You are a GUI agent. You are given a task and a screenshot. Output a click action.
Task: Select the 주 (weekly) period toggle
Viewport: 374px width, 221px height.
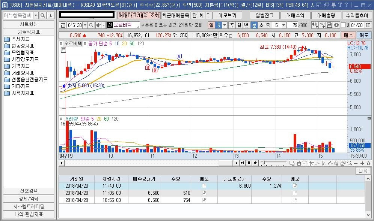pos(232,25)
